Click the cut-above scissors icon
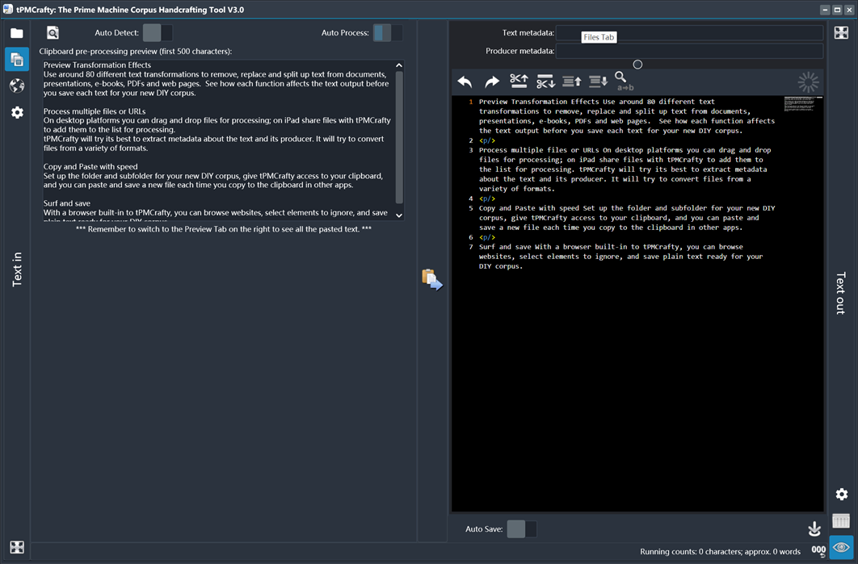Viewport: 858px width, 564px height. tap(519, 81)
